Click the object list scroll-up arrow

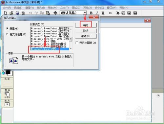[71, 29]
